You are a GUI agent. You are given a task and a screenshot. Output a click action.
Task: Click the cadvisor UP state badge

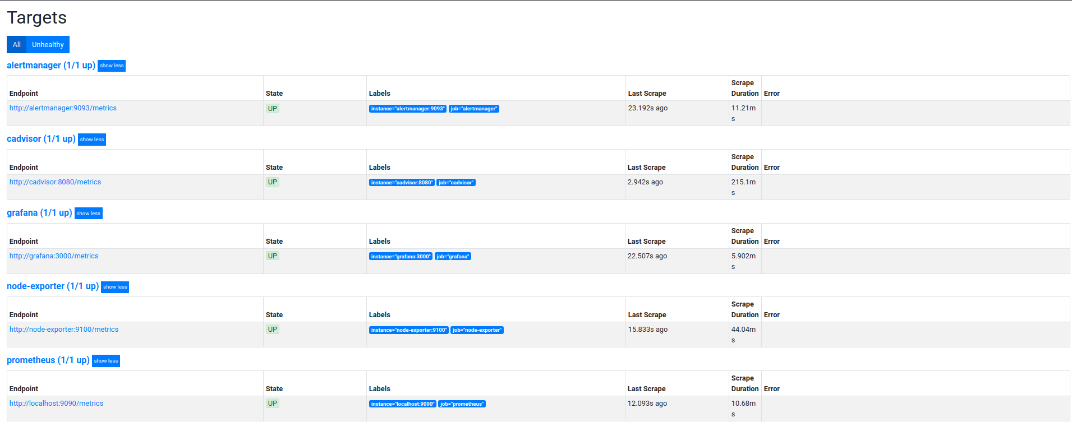[x=273, y=182]
